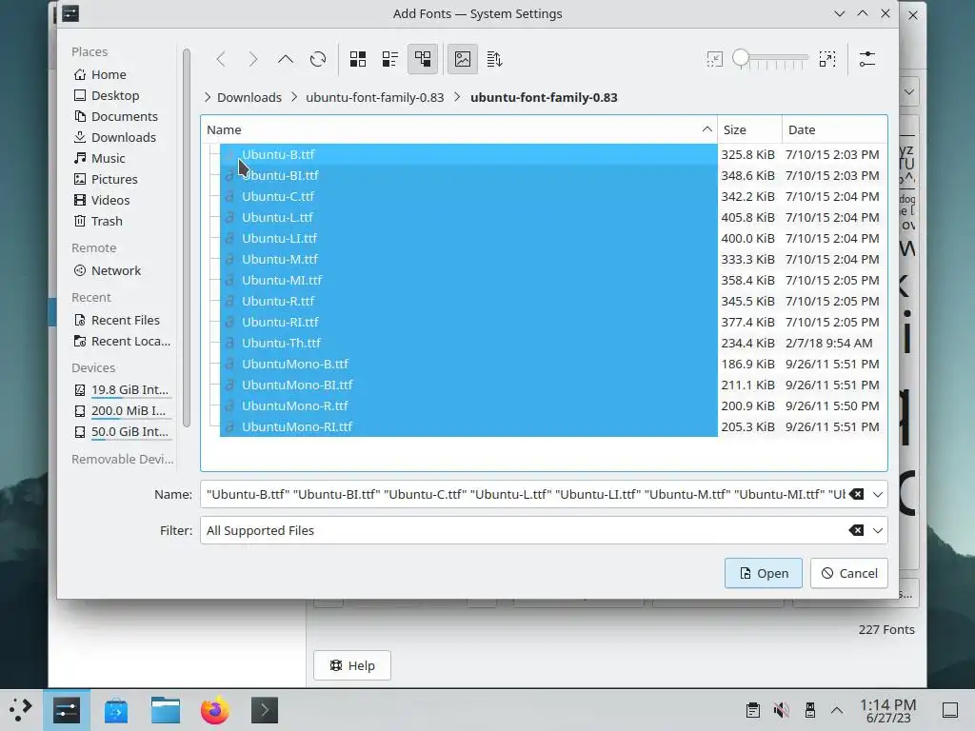975x731 pixels.
Task: Select the file Ubuntu-R.ttf
Action: (468, 302)
